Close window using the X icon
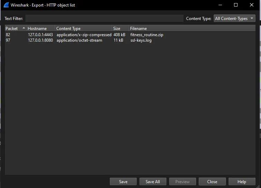The width and height of the screenshot is (261, 188). tap(252, 5)
